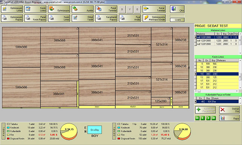Image resolution: width=242 pixels, height=145 pixels.
Task: Jump to last panel with double-right arrow
Action: point(214,118)
